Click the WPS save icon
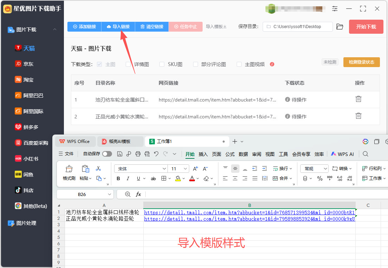 click(x=119, y=154)
